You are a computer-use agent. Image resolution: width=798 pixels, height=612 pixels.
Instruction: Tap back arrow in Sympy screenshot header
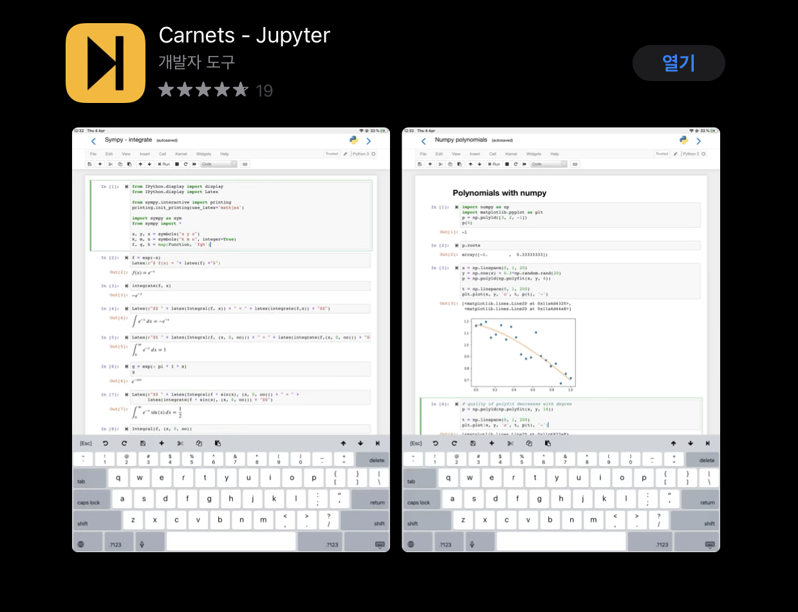pyautogui.click(x=93, y=141)
